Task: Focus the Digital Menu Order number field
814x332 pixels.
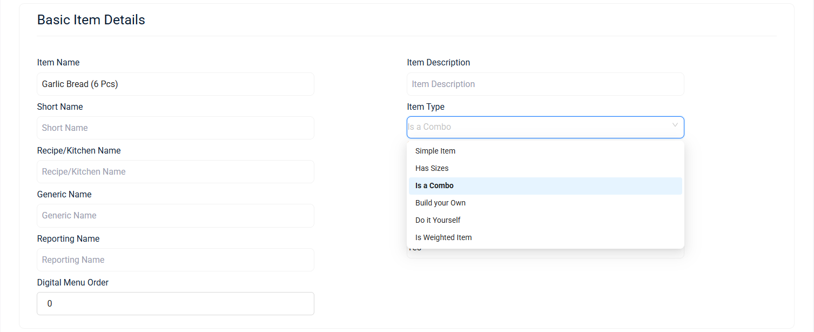Action: click(x=175, y=304)
